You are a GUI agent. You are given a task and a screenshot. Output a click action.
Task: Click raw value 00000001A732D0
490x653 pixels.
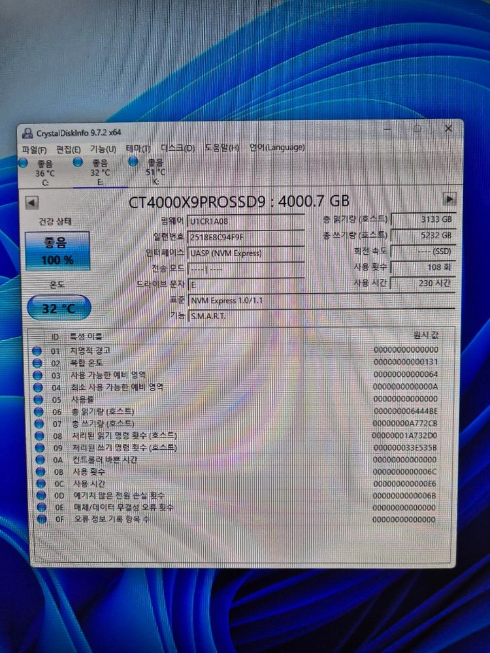coord(404,435)
